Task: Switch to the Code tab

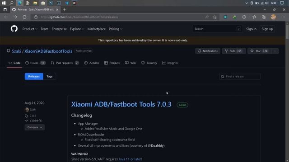Action: coord(14,63)
